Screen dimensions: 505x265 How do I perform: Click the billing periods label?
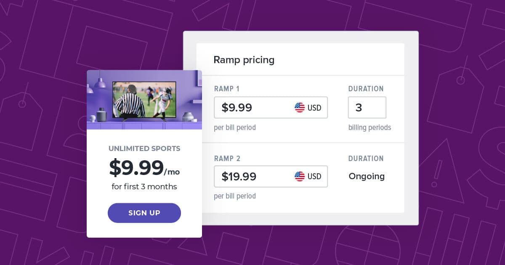tap(369, 127)
